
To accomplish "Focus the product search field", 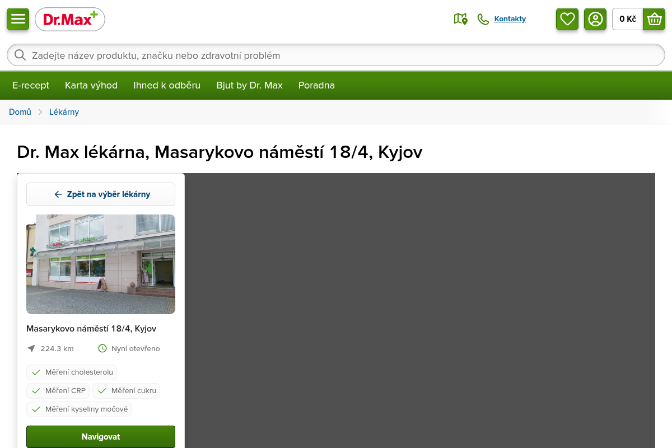I will point(336,55).
